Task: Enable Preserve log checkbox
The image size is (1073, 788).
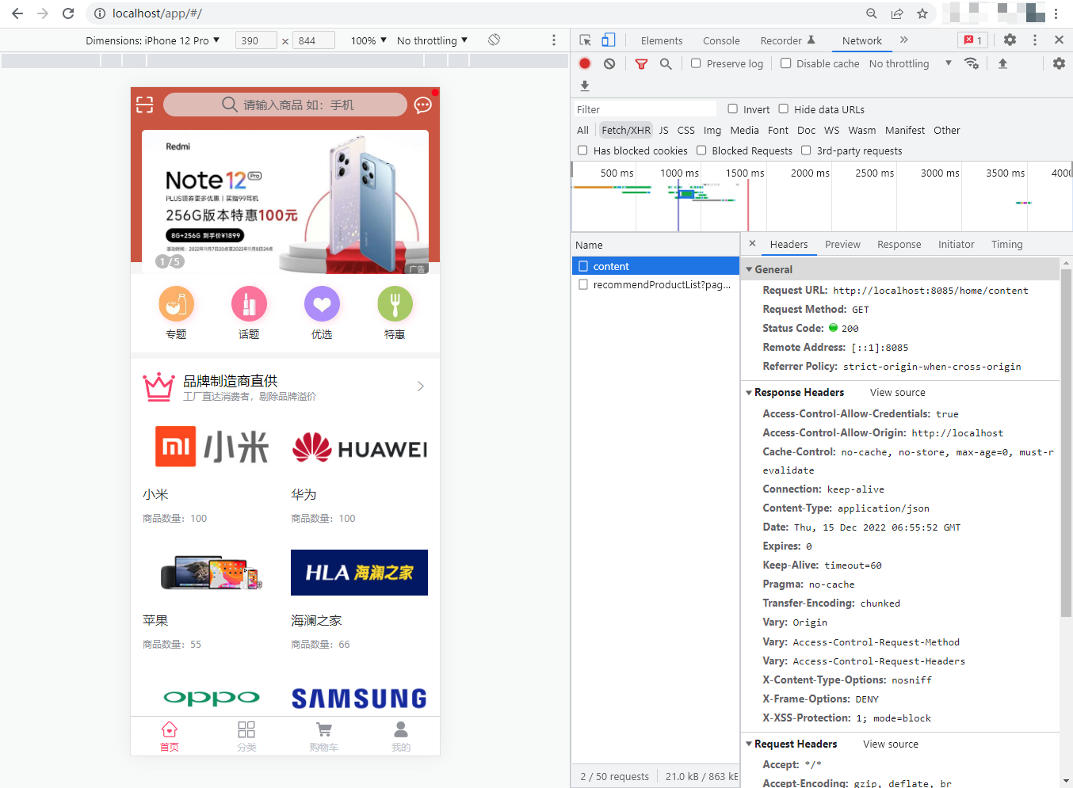Action: [696, 63]
